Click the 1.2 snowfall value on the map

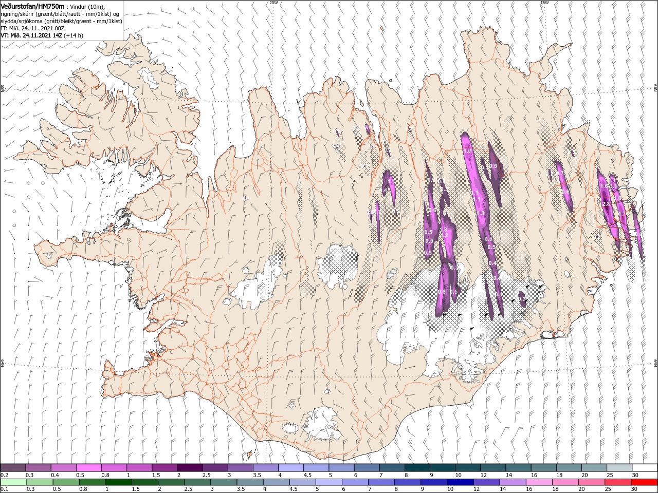pos(445,235)
